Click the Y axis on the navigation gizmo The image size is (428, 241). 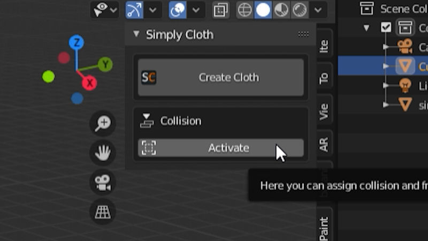point(105,64)
